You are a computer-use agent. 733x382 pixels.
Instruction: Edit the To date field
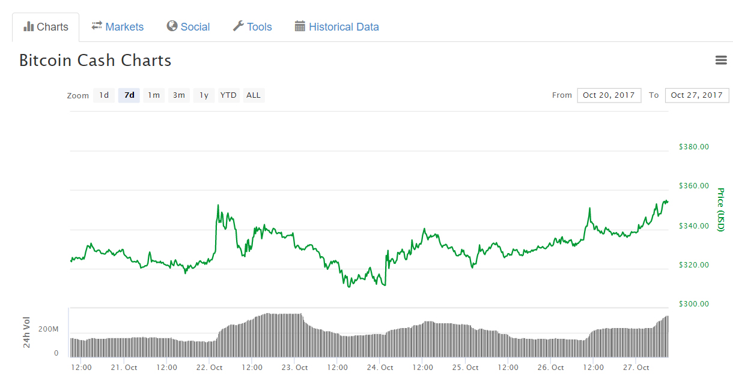pyautogui.click(x=696, y=95)
